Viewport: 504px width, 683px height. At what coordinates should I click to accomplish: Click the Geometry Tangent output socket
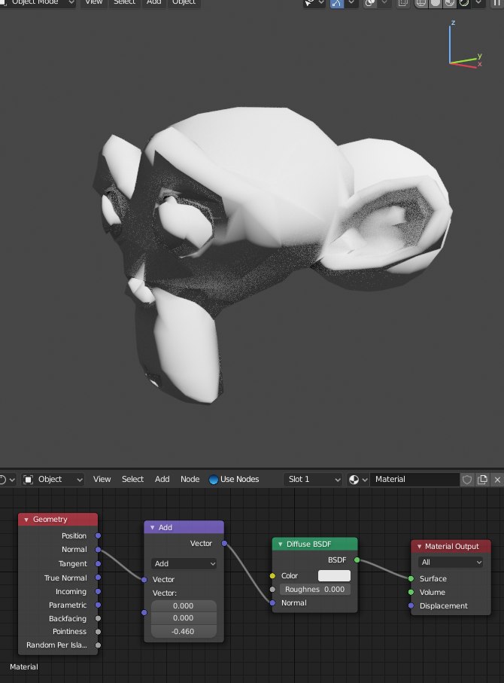[98, 564]
